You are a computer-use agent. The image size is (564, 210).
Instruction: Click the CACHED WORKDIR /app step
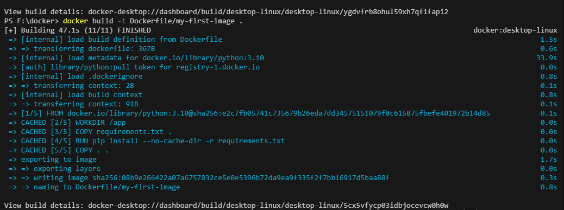(67, 123)
